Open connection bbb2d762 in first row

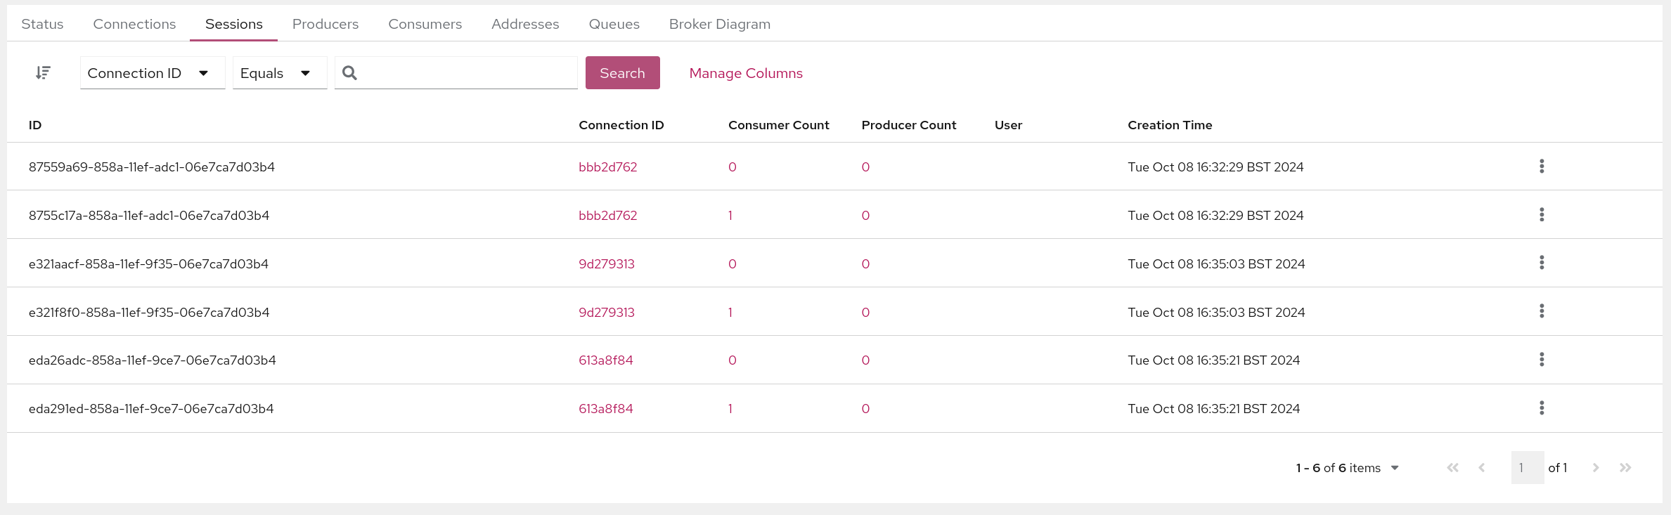(607, 167)
